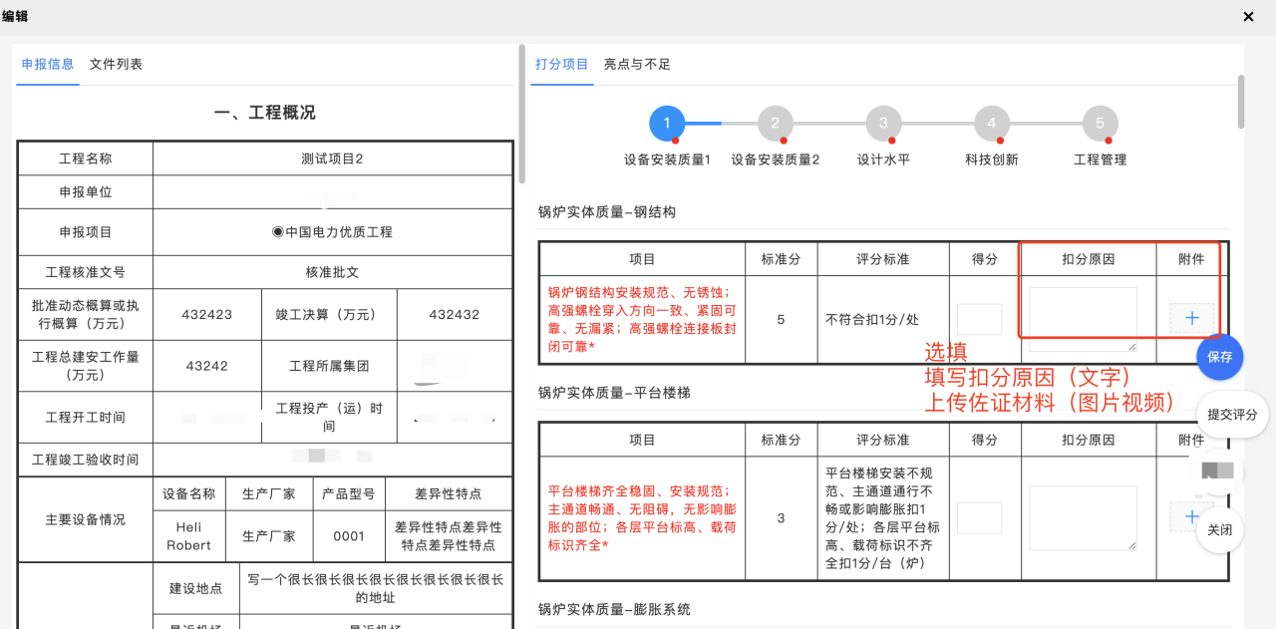Click the 锅炉实体质量–钢结构 section heading
Screen dimensions: 1276x629
point(607,212)
